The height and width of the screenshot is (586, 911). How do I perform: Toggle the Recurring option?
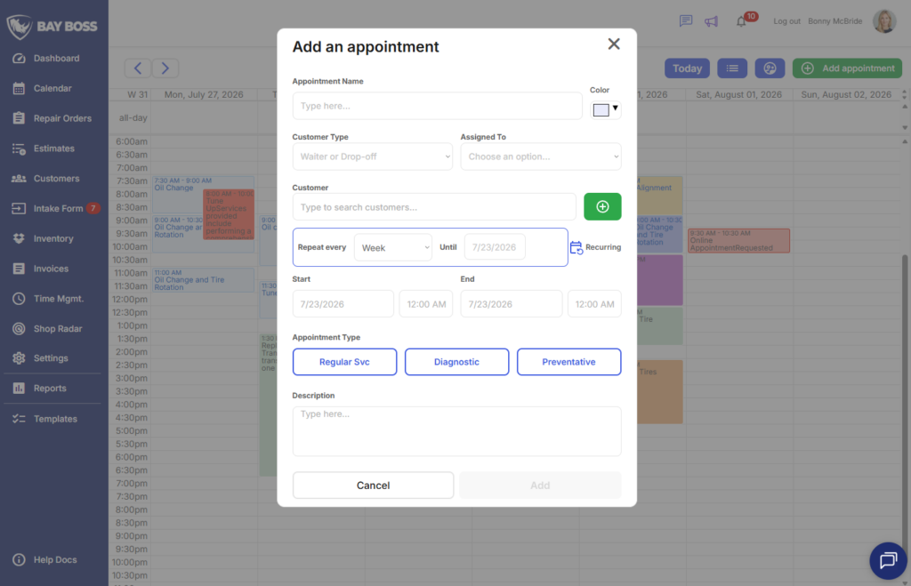point(595,247)
